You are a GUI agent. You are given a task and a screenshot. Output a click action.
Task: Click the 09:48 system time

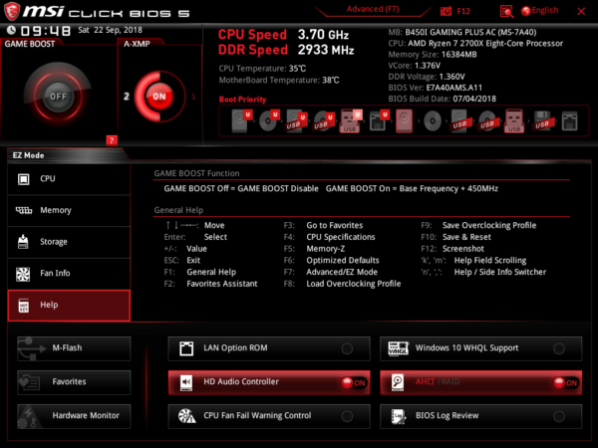(x=46, y=31)
